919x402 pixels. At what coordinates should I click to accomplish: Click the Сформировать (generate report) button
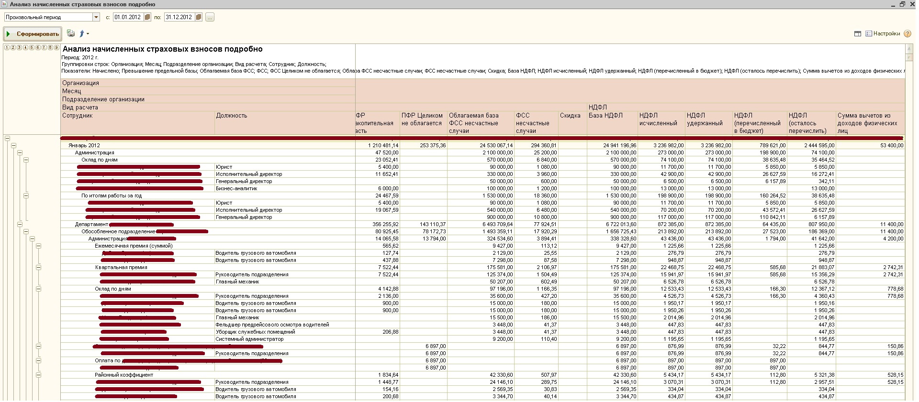[33, 34]
